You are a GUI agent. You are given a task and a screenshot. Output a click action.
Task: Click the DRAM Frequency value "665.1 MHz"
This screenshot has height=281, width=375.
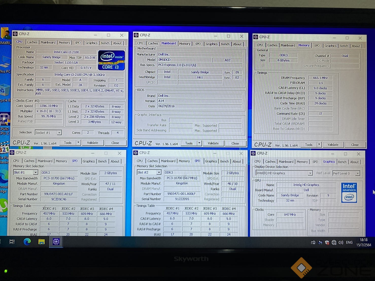320,78
